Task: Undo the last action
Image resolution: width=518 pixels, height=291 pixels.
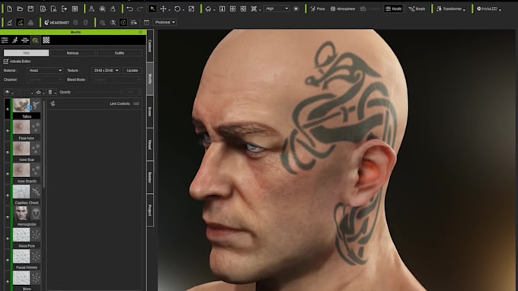Action: 129,9
